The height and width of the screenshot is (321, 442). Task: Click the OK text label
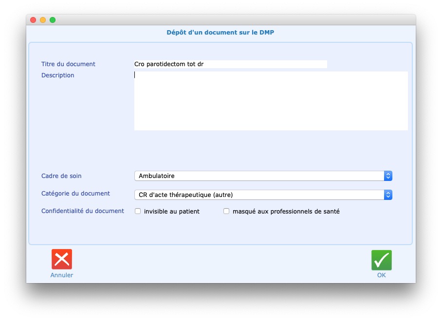381,275
